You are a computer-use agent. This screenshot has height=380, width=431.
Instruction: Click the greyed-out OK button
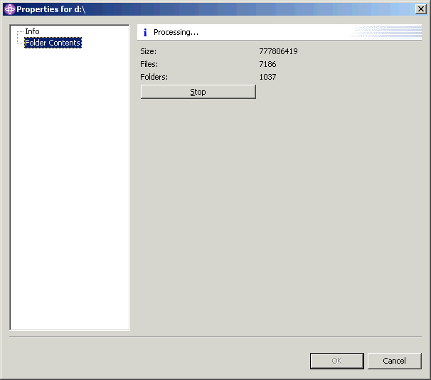tap(336, 361)
